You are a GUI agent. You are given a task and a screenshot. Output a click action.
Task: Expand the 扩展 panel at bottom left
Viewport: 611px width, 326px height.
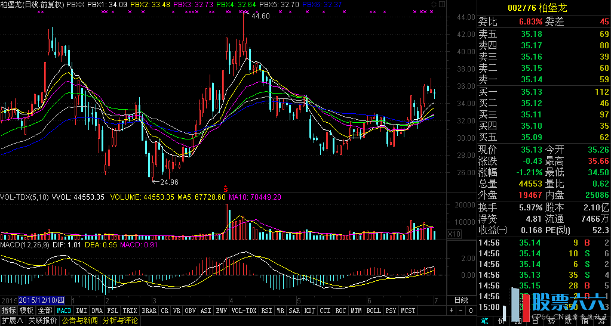[12, 320]
